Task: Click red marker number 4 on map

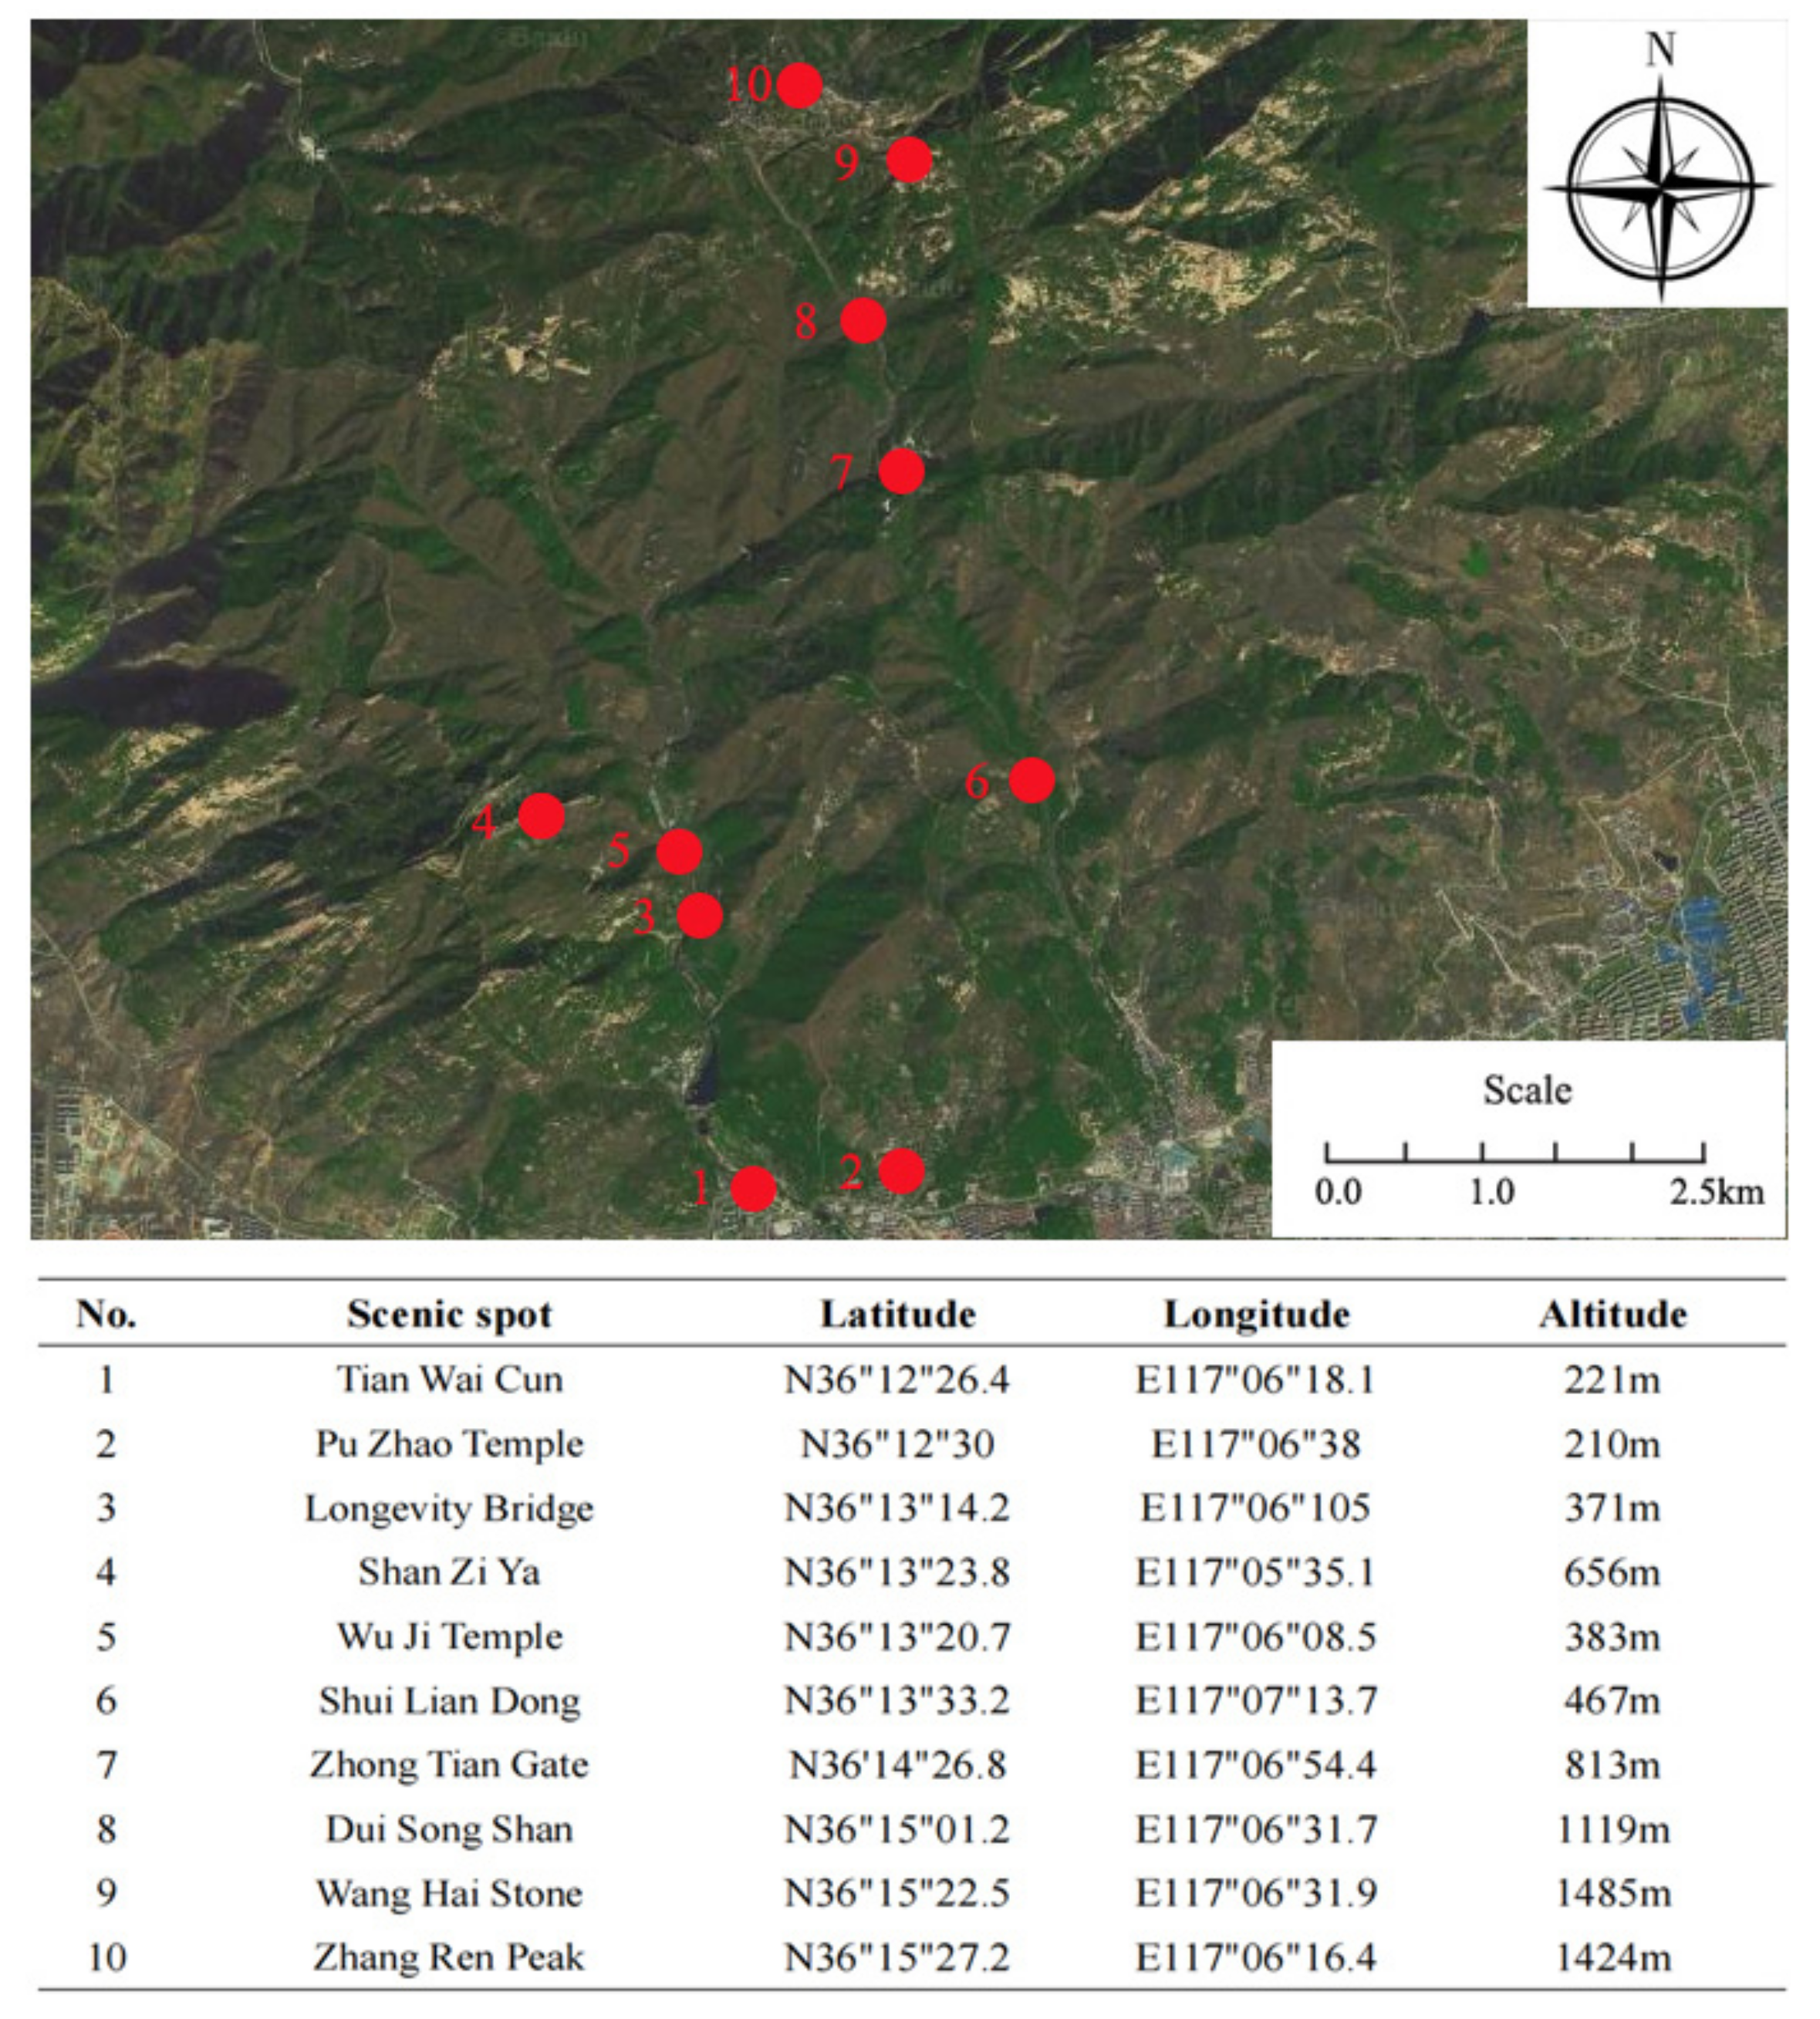Action: 541,817
